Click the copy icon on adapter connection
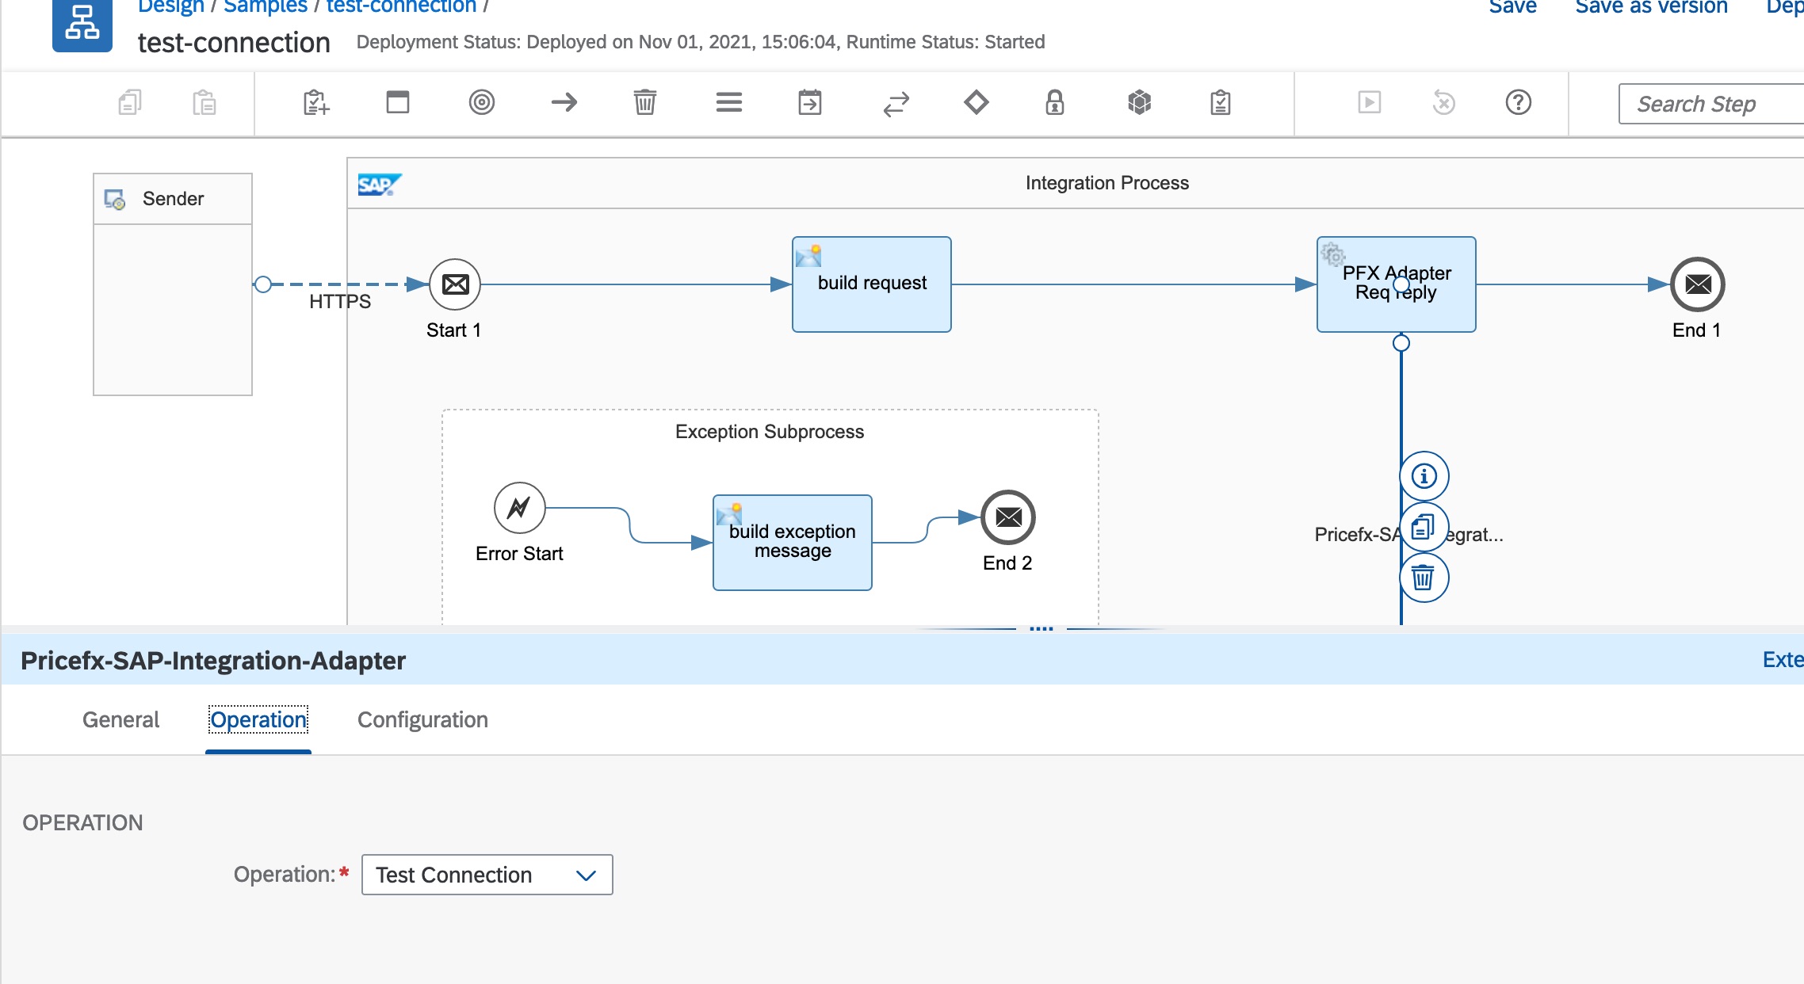Viewport: 1804px width, 984px height. 1424,527
